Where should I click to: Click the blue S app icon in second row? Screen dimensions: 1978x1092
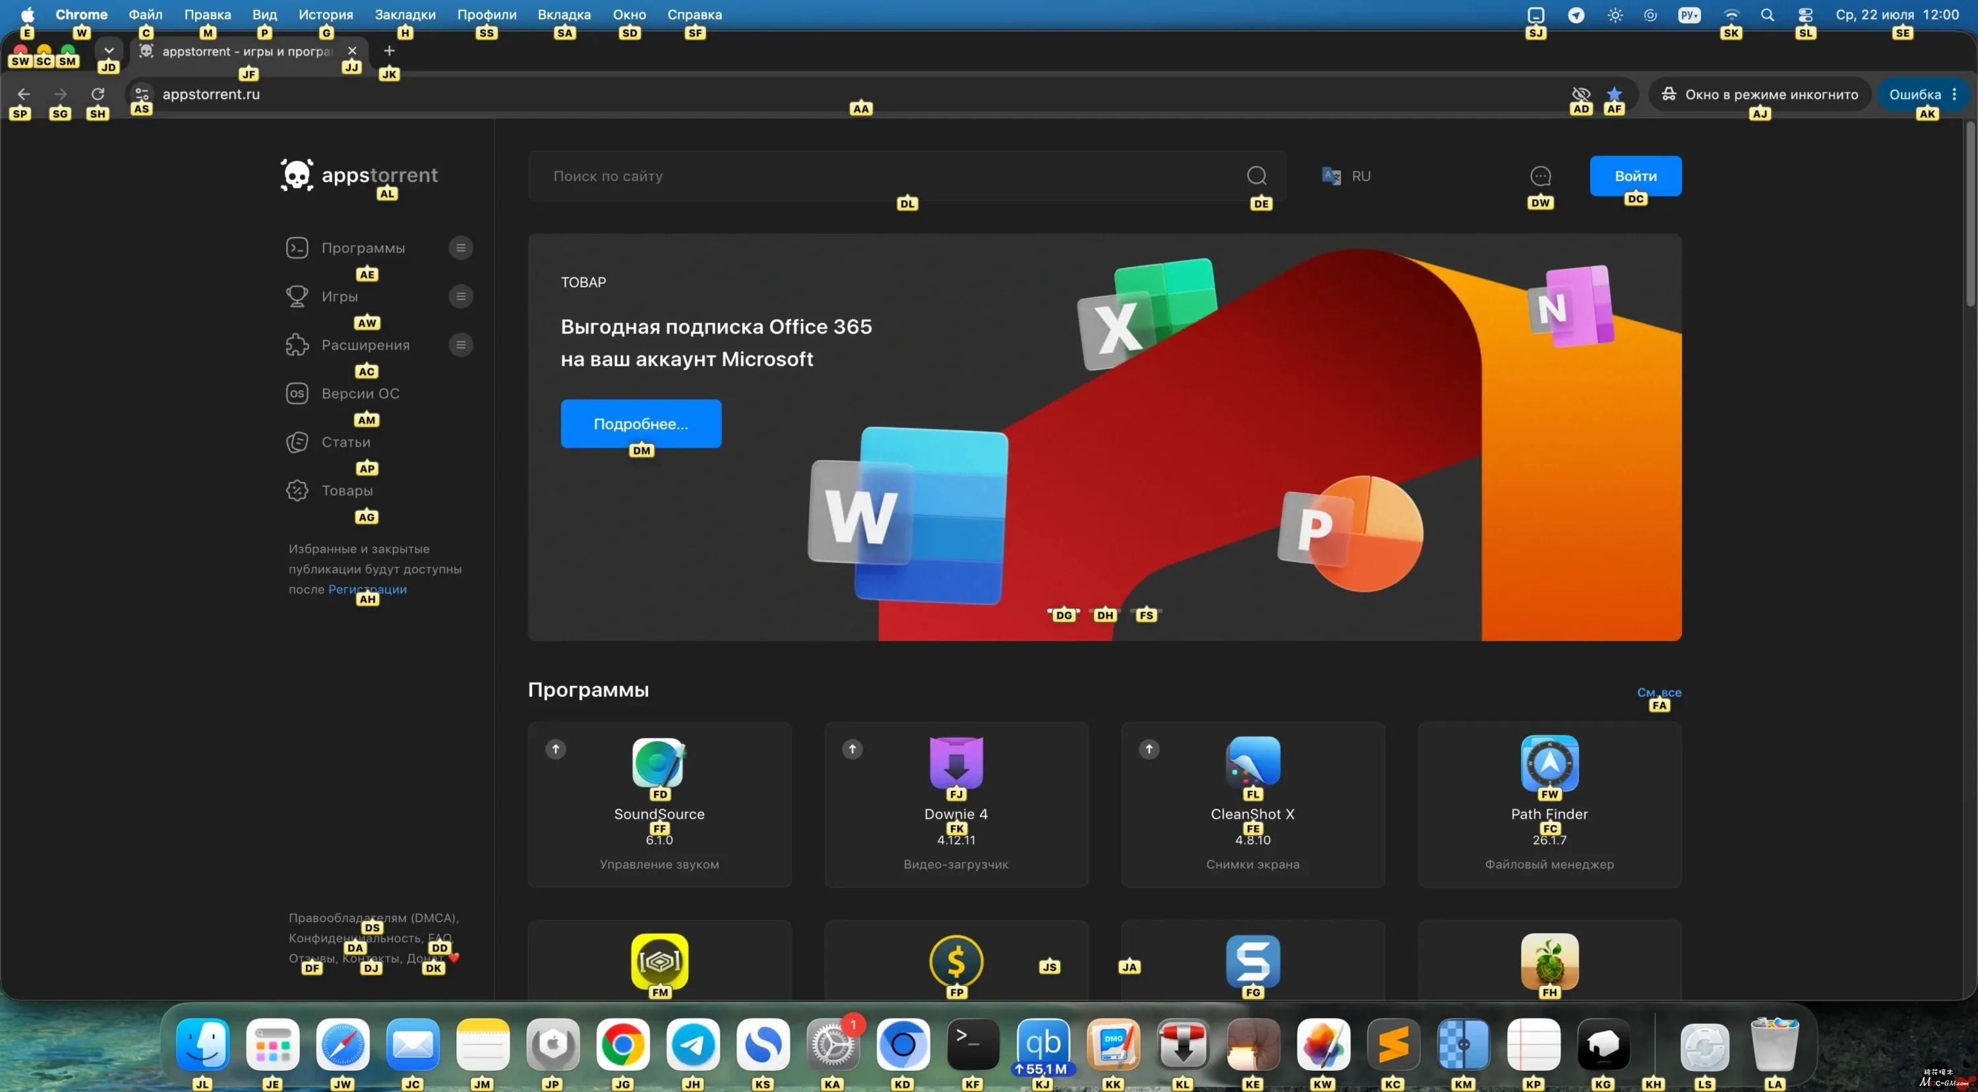tap(1252, 961)
